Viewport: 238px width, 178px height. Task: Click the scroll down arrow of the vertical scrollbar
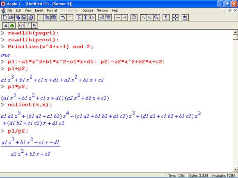coord(236,169)
